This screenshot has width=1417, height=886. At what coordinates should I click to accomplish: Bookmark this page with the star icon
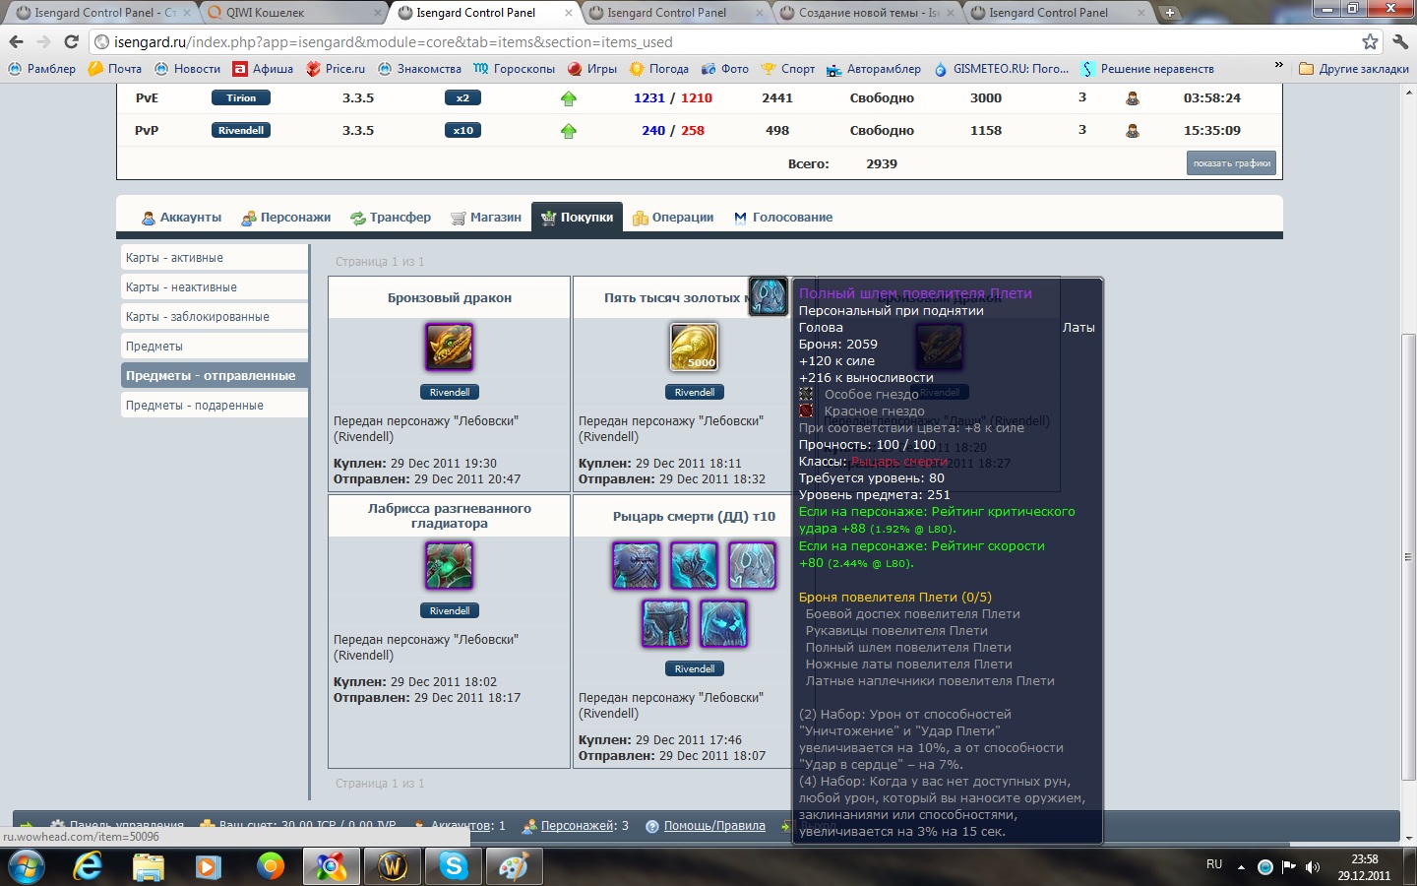point(1370,41)
